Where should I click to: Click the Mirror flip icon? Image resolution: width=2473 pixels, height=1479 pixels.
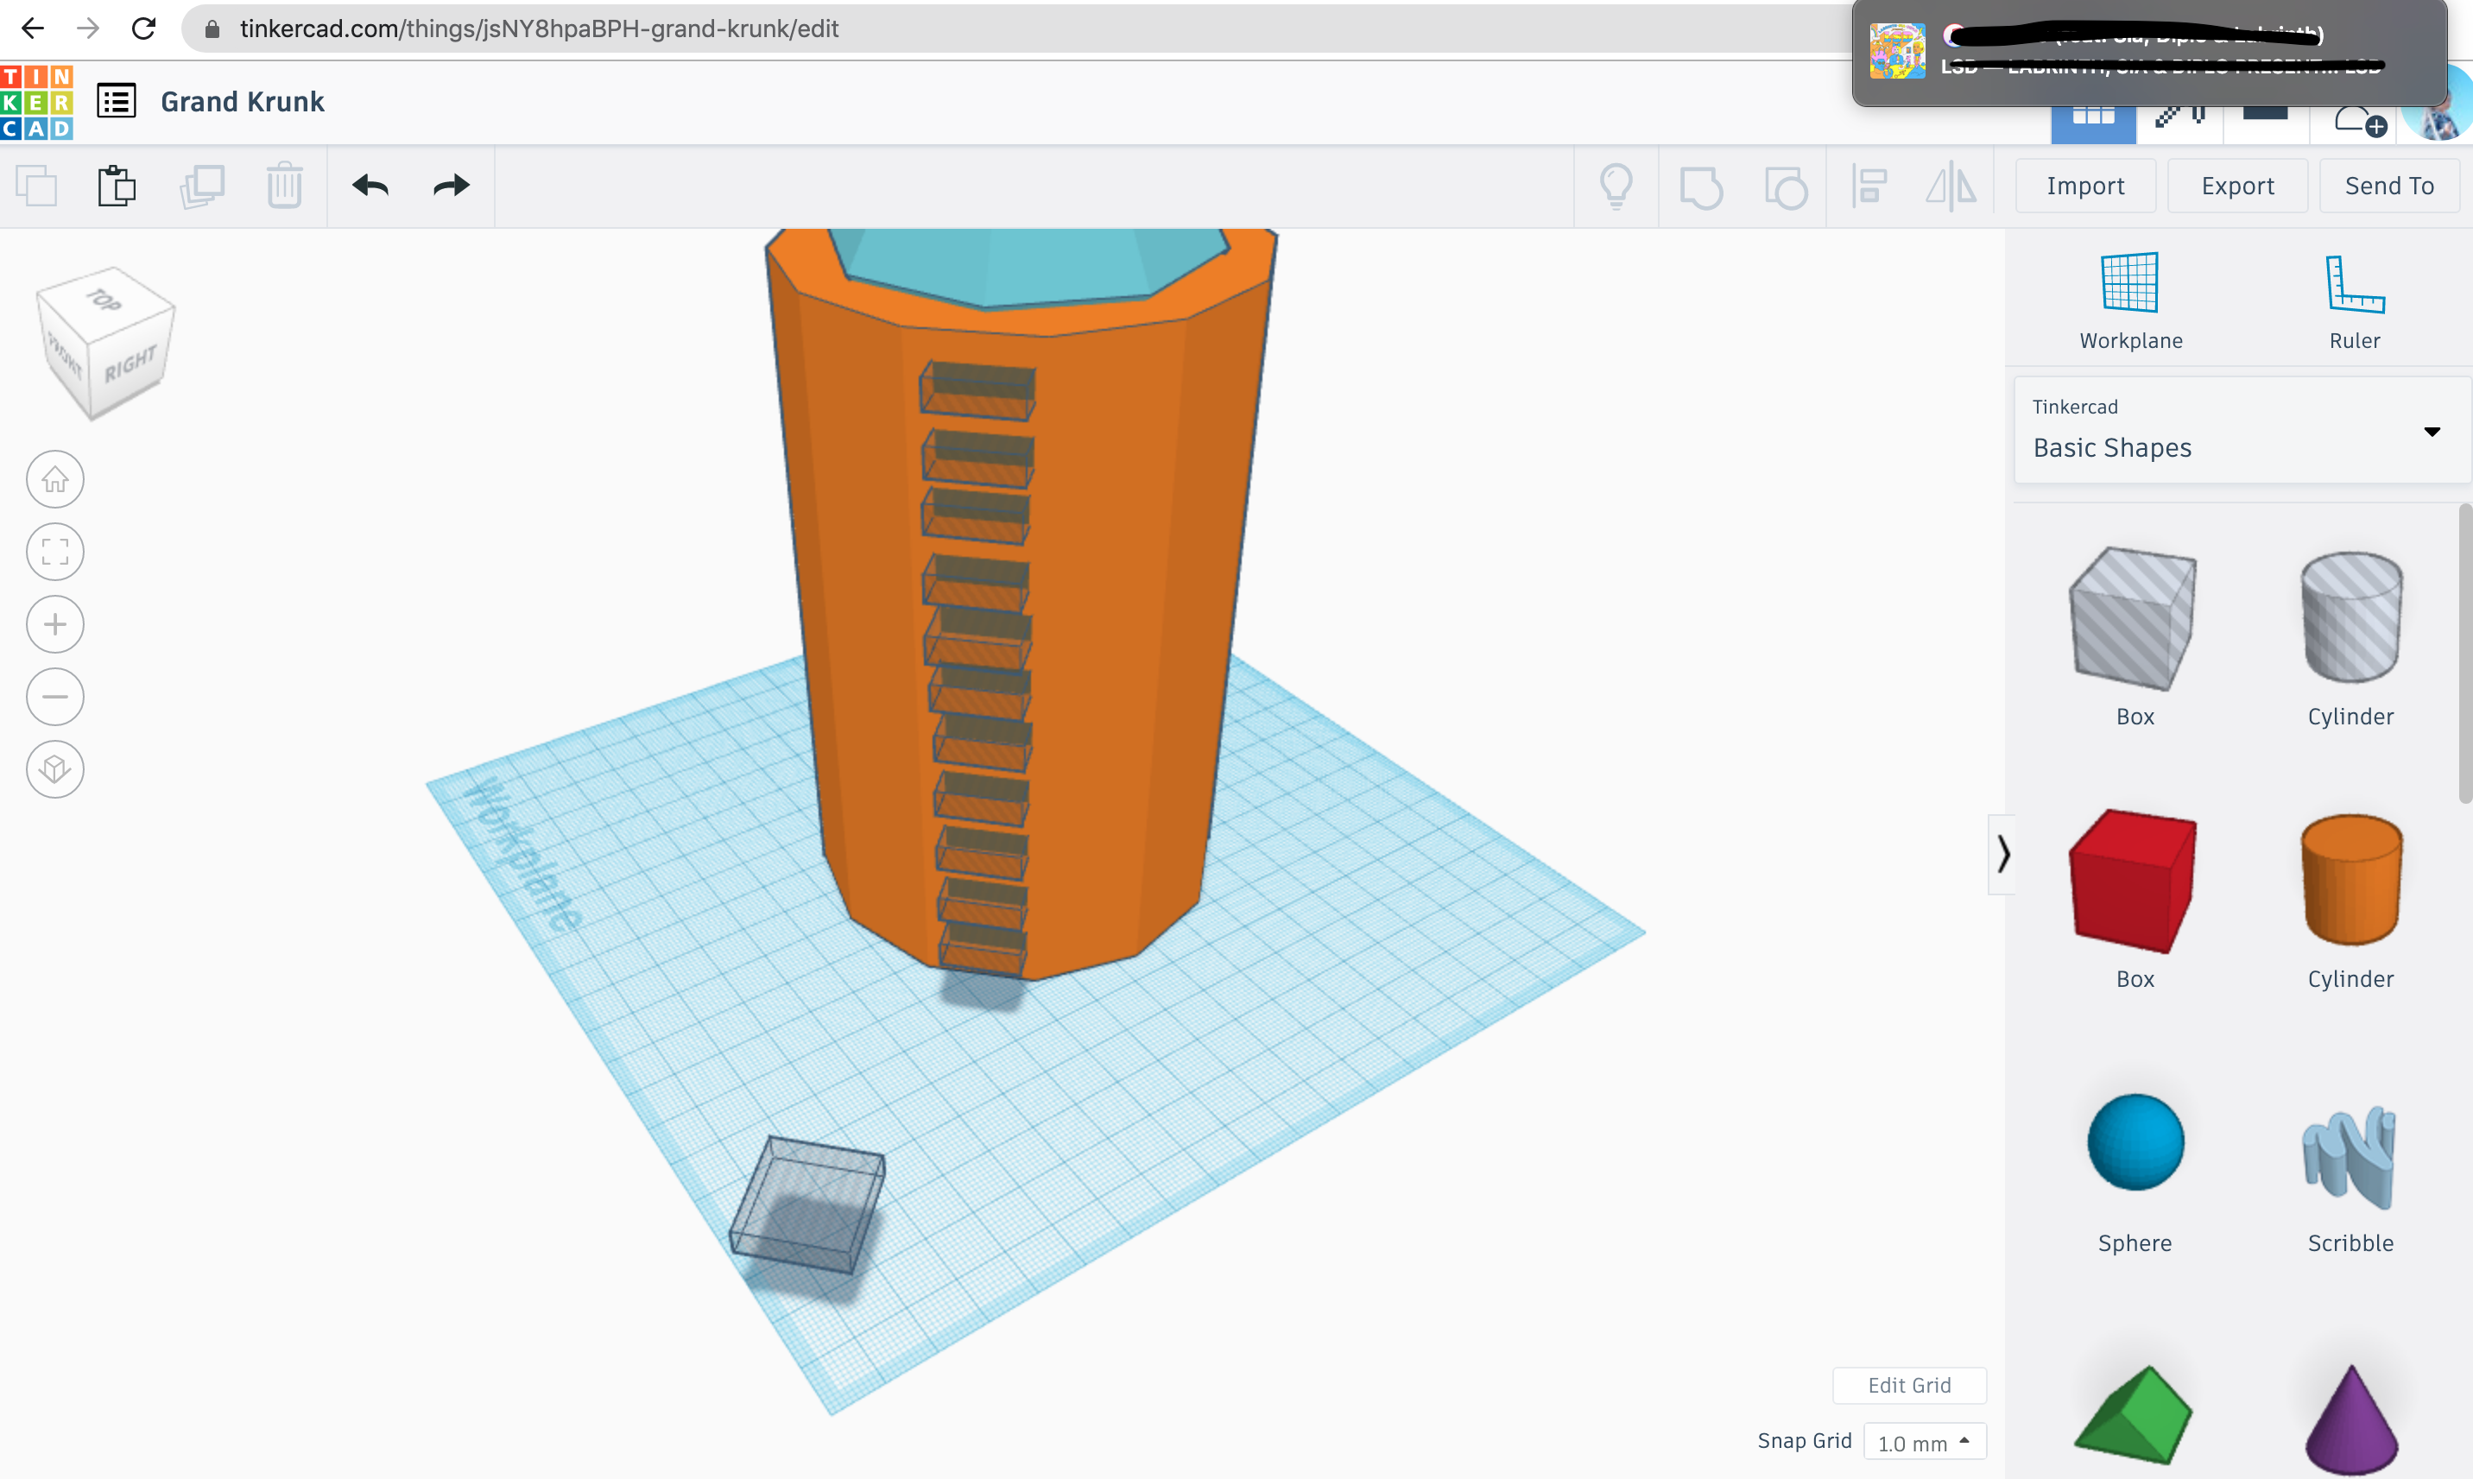pos(1951,186)
